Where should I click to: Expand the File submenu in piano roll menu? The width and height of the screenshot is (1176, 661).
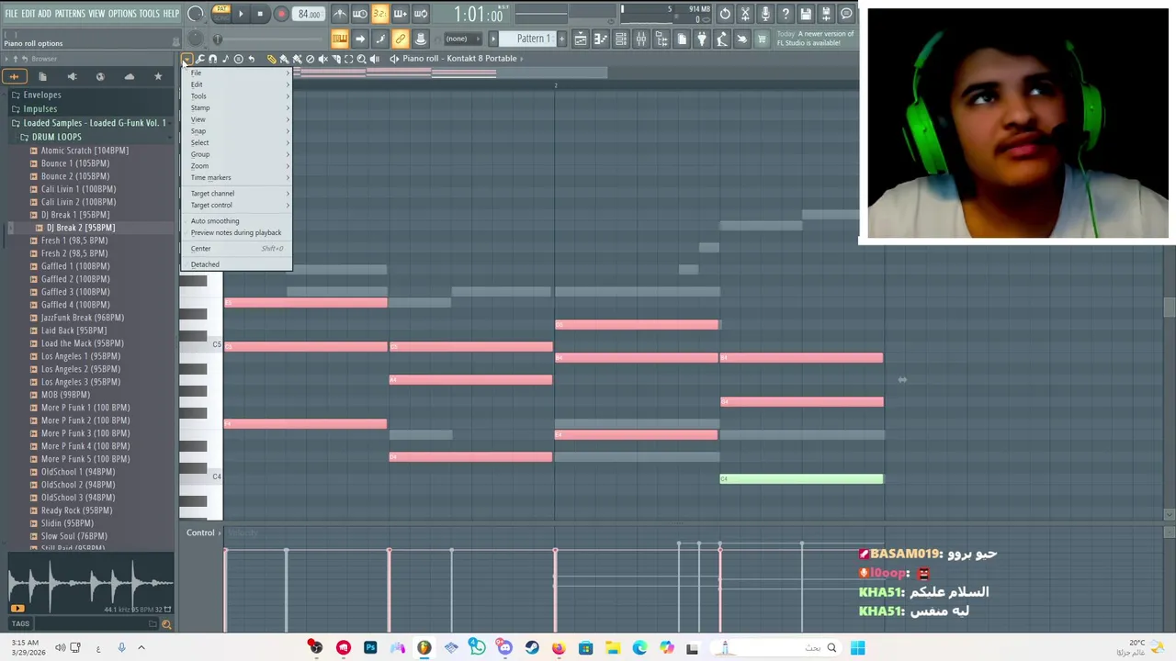click(x=236, y=73)
